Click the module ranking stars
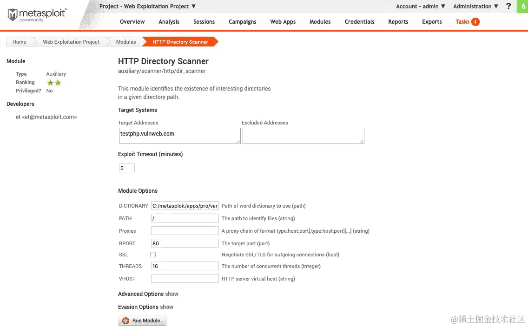Image resolution: width=528 pixels, height=327 pixels. pyautogui.click(x=54, y=82)
